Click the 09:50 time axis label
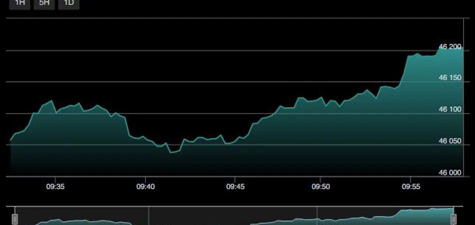 click(x=321, y=186)
